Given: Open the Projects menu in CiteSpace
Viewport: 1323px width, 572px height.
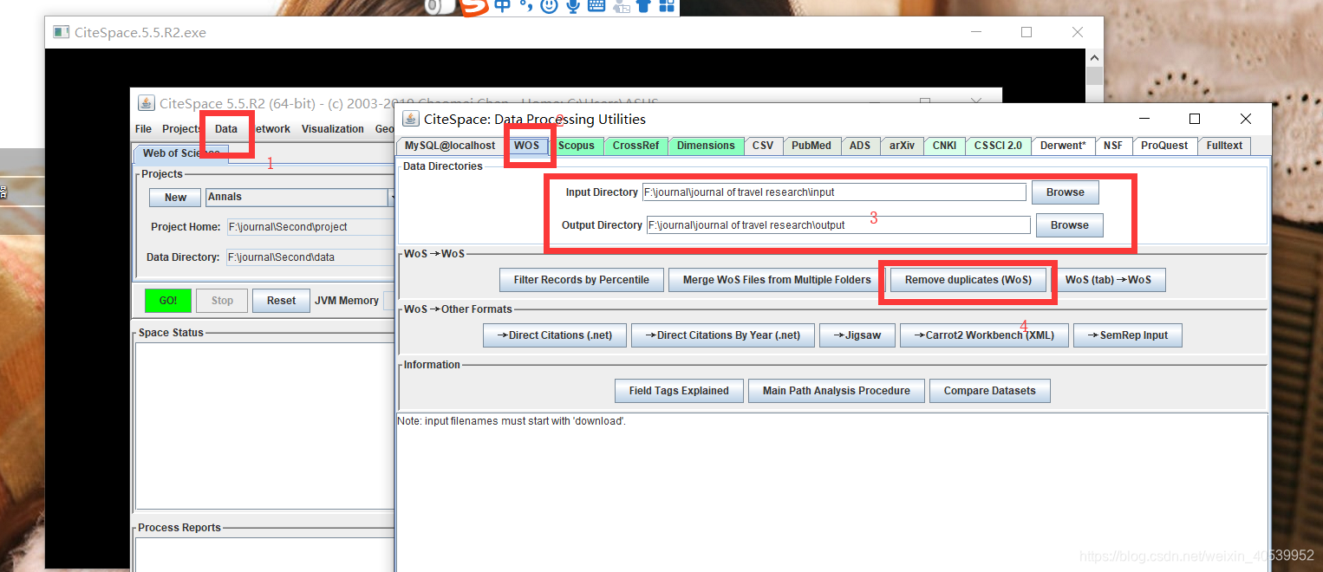Looking at the screenshot, I should pos(181,129).
